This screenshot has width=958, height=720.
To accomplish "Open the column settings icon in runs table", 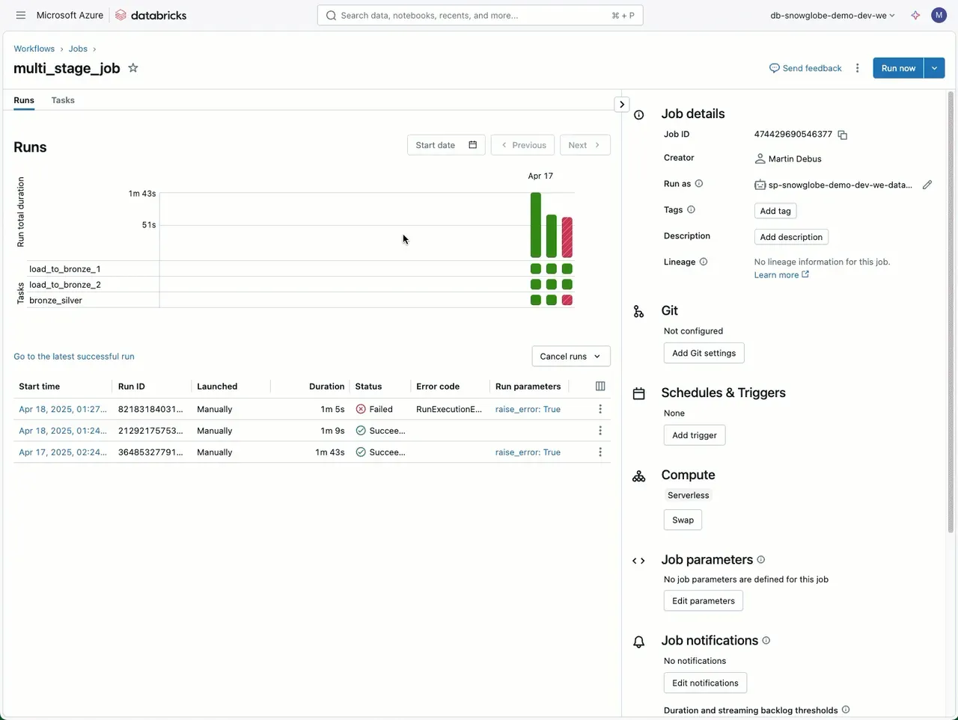I will click(600, 387).
